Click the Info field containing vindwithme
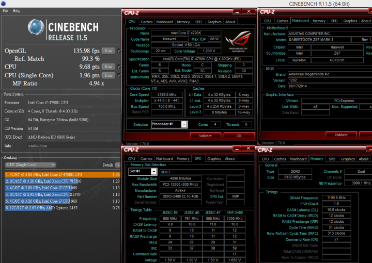Image resolution: width=372 pixels, height=263 pixels. [x=73, y=146]
